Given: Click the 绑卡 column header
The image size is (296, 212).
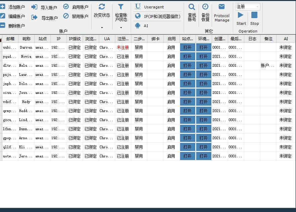Looking at the screenshot, I should 155,39.
